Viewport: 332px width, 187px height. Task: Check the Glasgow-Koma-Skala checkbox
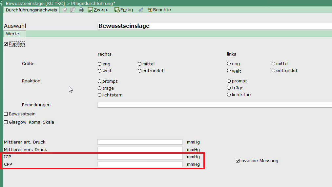point(6,122)
